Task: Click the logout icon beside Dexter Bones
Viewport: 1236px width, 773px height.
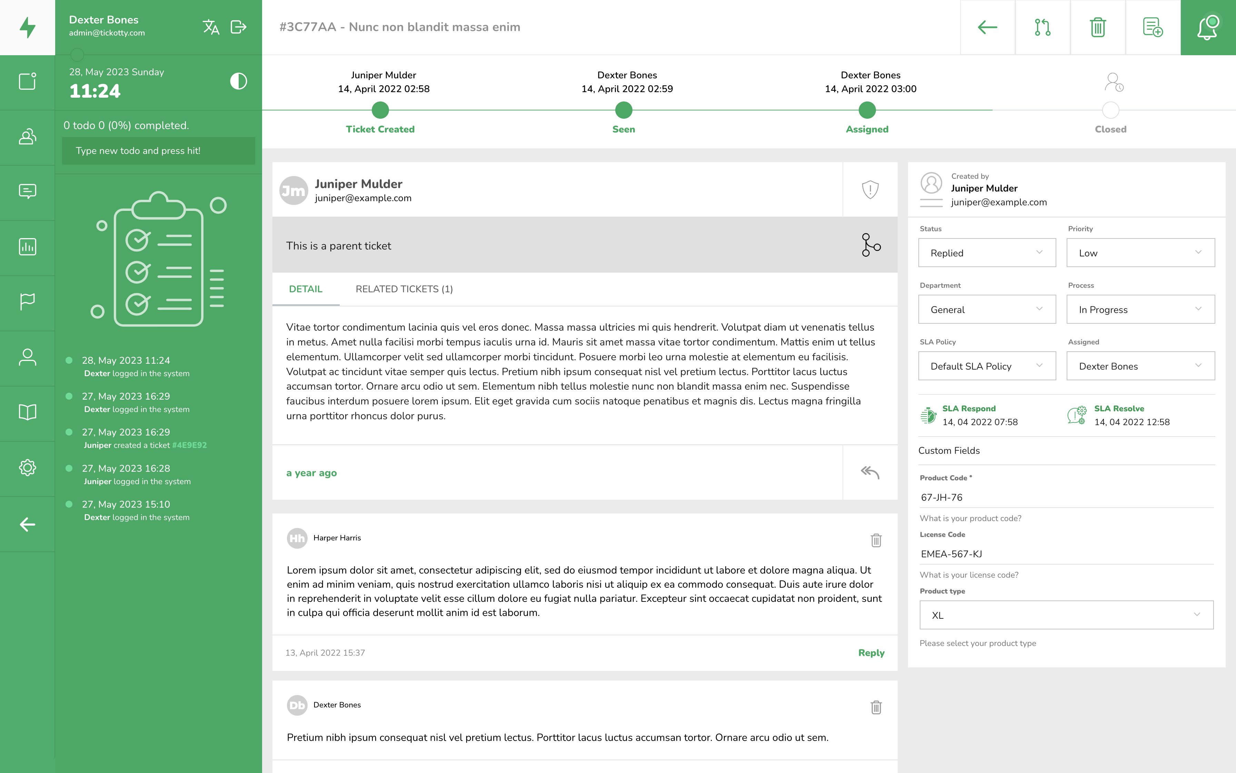Action: (239, 27)
